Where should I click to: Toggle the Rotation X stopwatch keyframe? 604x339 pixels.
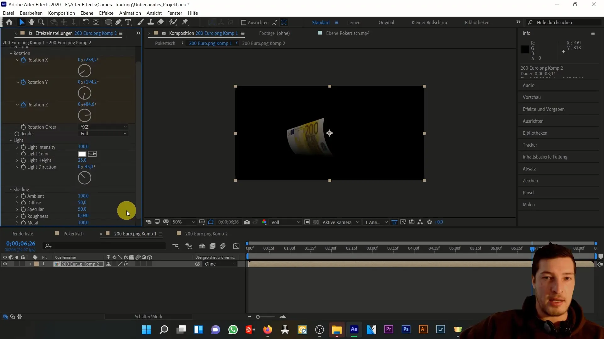click(x=24, y=60)
